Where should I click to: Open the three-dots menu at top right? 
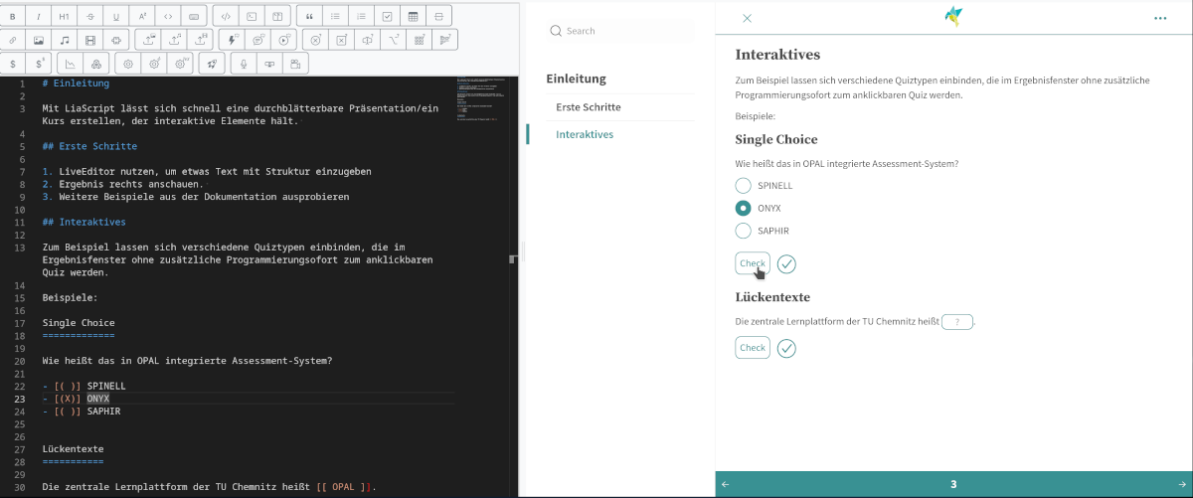coord(1160,18)
